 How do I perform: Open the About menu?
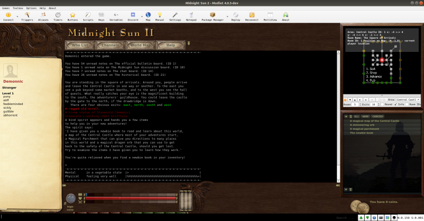pyautogui.click(x=52, y=8)
